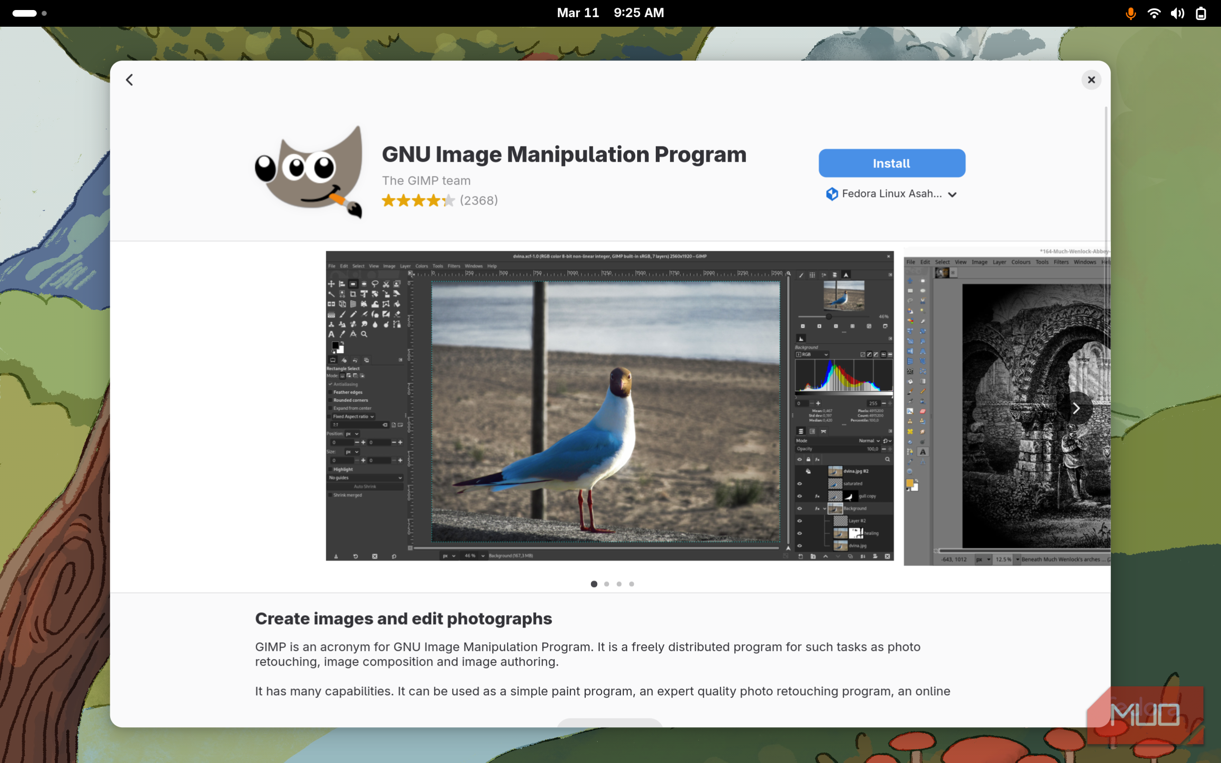Open the clock showing Mar 11 9:25 AM
1221x763 pixels.
pyautogui.click(x=610, y=13)
